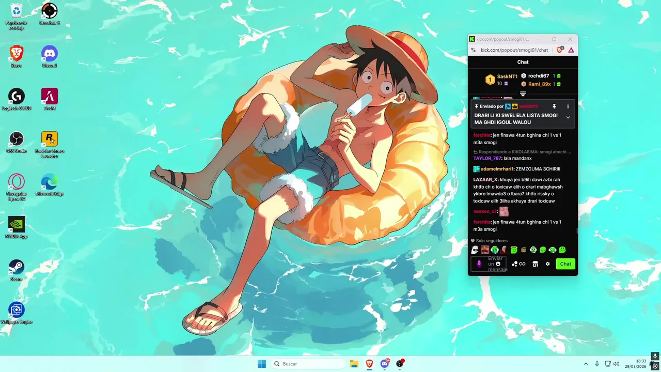The width and height of the screenshot is (661, 372).
Task: Select the OBS Studio desktop icon
Action: 16,143
